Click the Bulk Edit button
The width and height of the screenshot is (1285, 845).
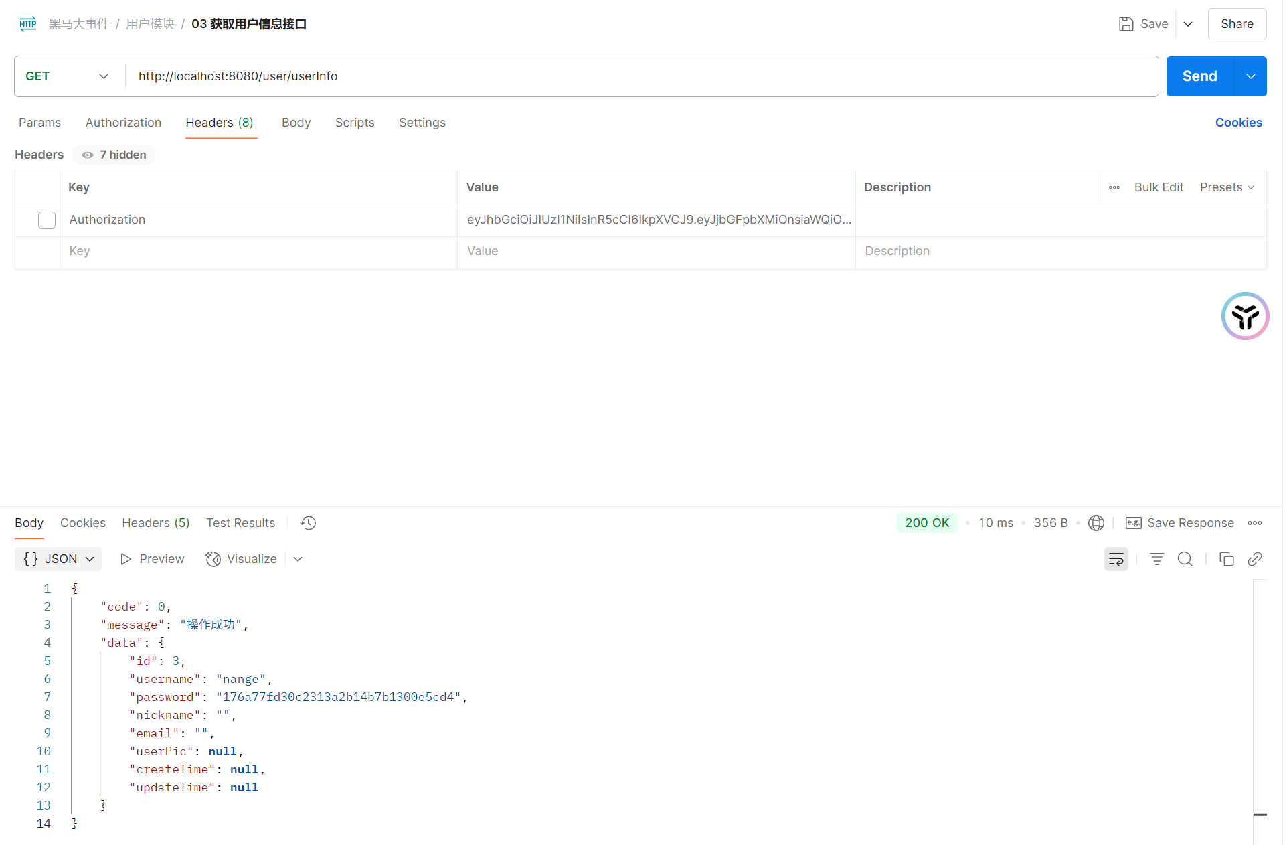click(1159, 187)
